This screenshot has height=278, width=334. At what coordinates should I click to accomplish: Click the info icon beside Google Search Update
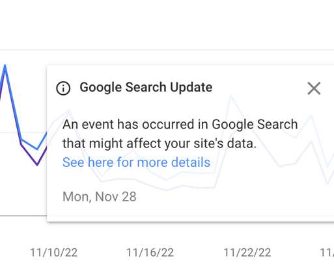tap(63, 88)
